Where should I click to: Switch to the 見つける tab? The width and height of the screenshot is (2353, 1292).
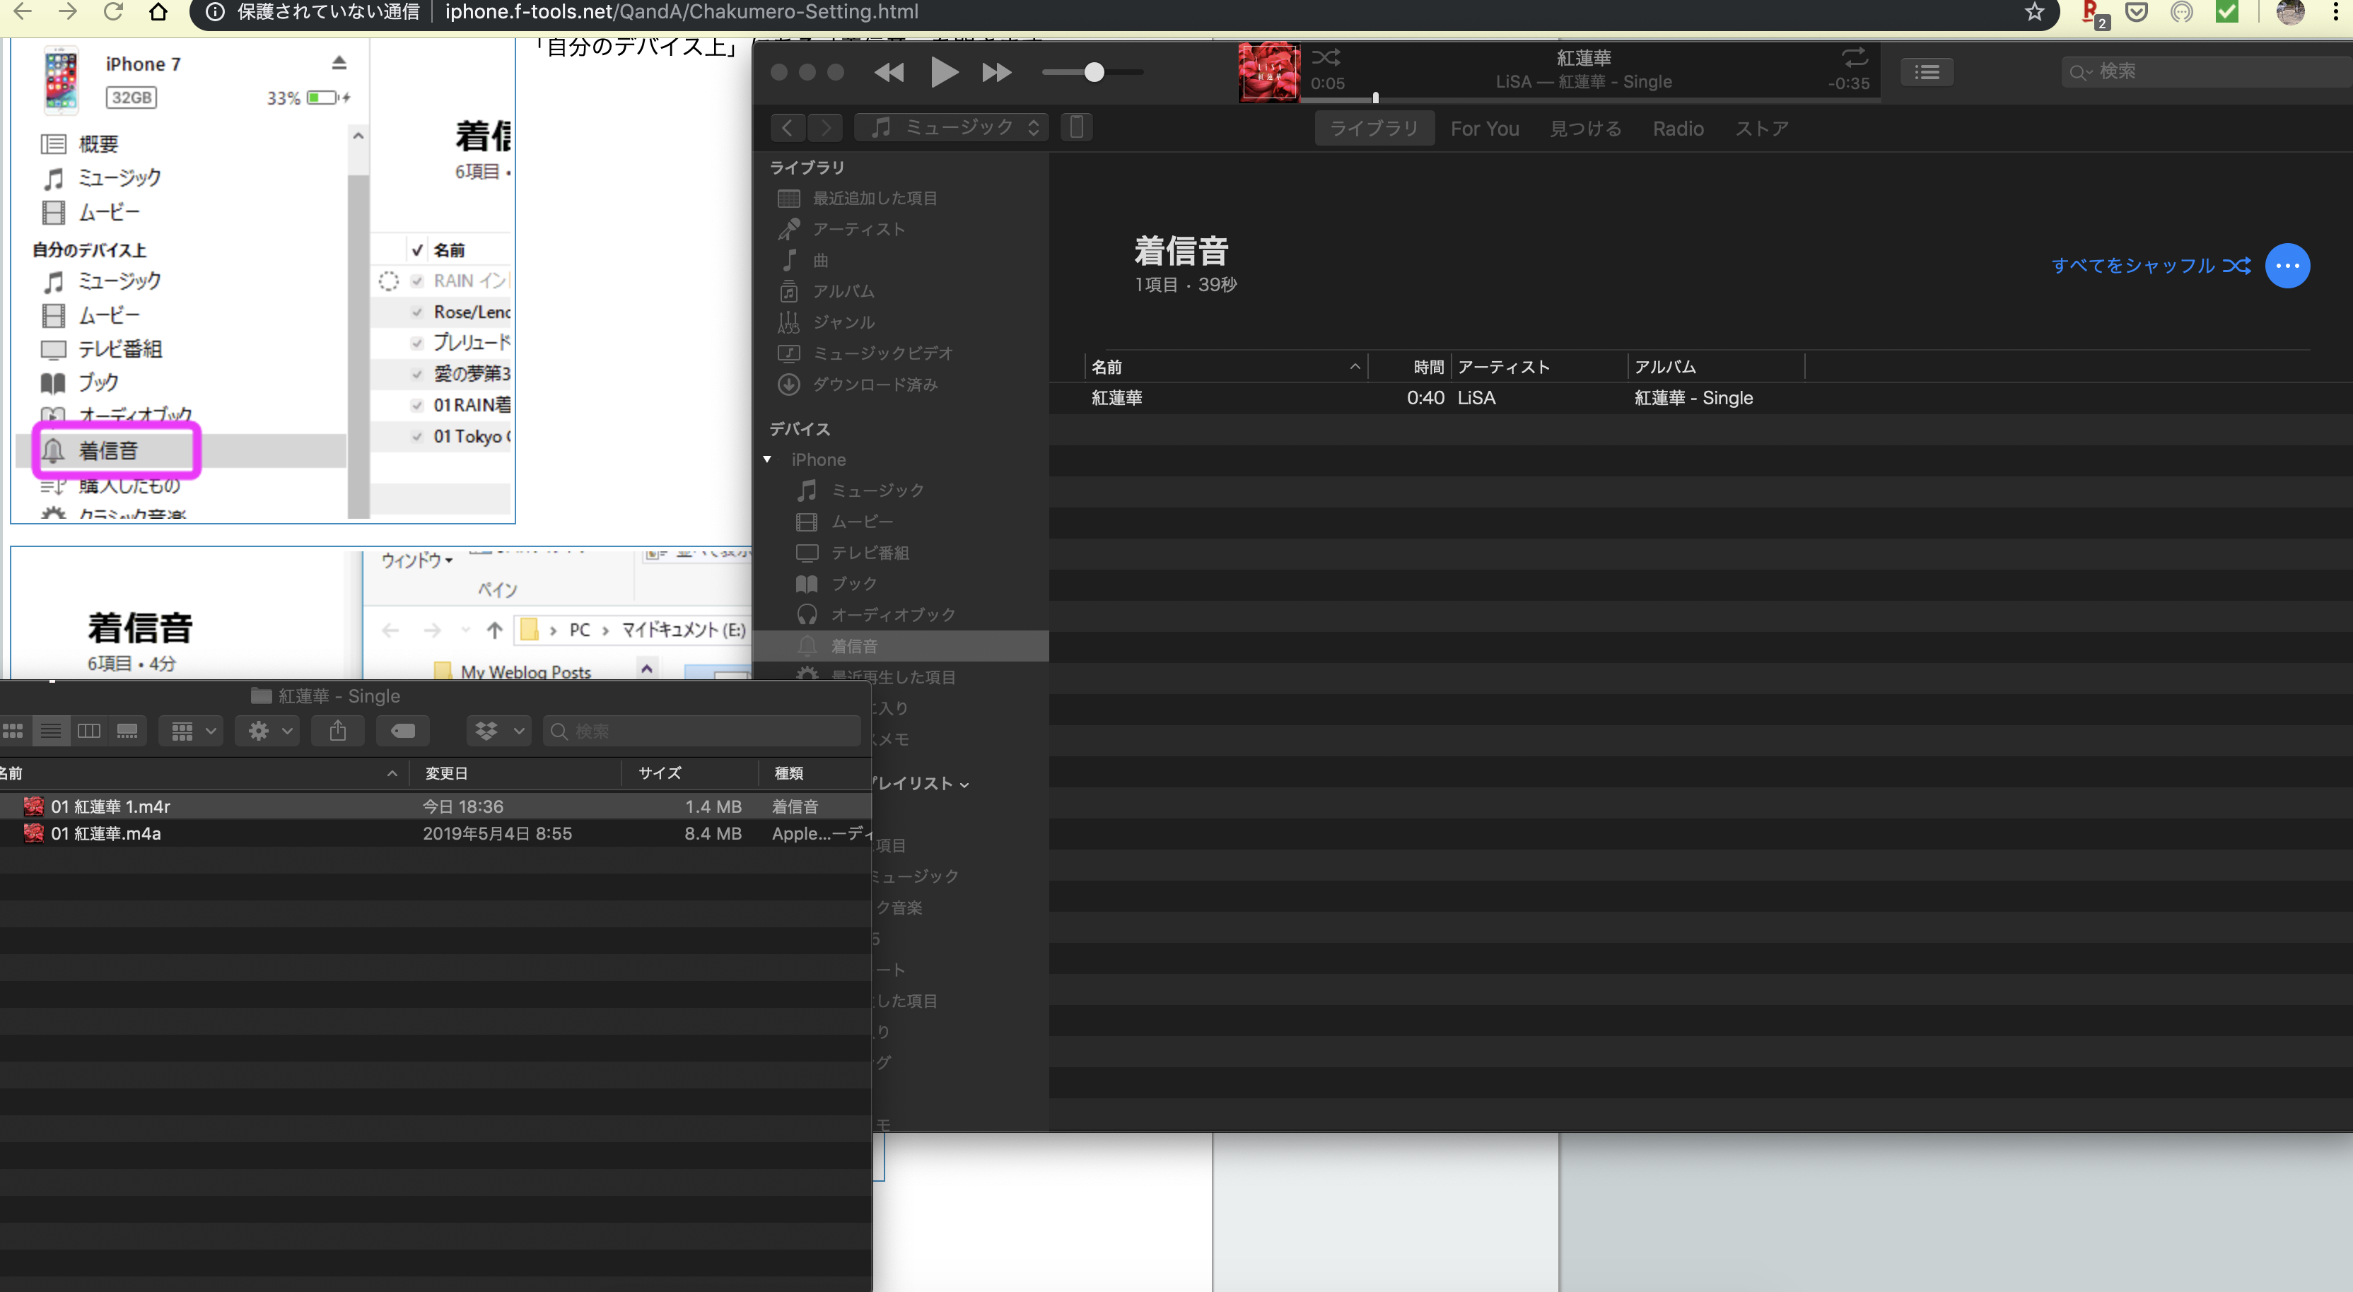(x=1586, y=129)
